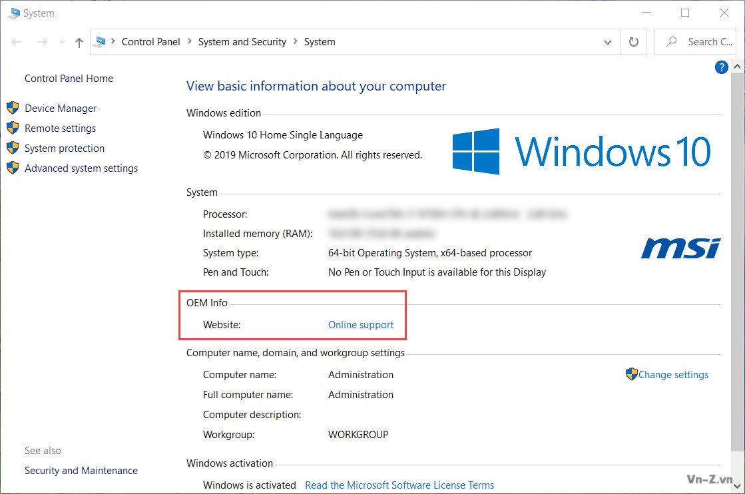The image size is (745, 494).
Task: Open Device Manager link
Action: 61,109
